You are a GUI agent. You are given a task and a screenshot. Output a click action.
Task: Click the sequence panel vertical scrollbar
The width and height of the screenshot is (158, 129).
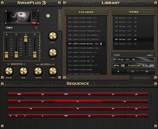(x=151, y=99)
